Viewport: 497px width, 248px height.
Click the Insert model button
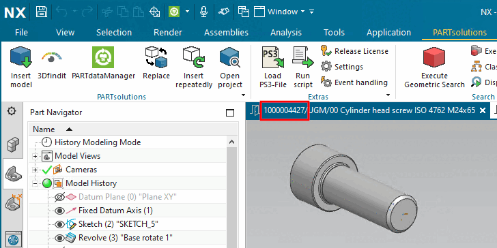click(21, 67)
